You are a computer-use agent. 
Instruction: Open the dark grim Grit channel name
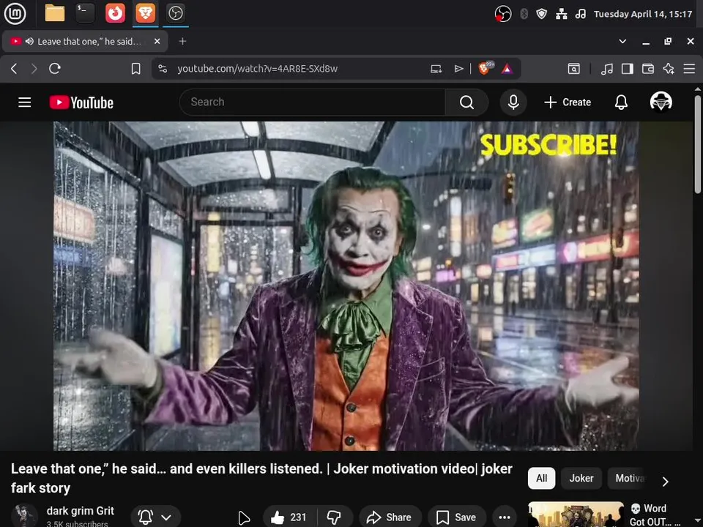[81, 511]
